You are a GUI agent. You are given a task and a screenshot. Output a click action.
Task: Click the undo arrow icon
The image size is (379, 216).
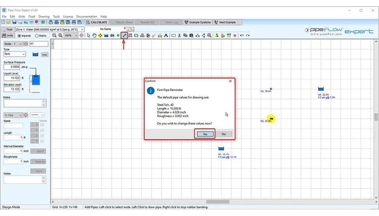tap(242, 35)
